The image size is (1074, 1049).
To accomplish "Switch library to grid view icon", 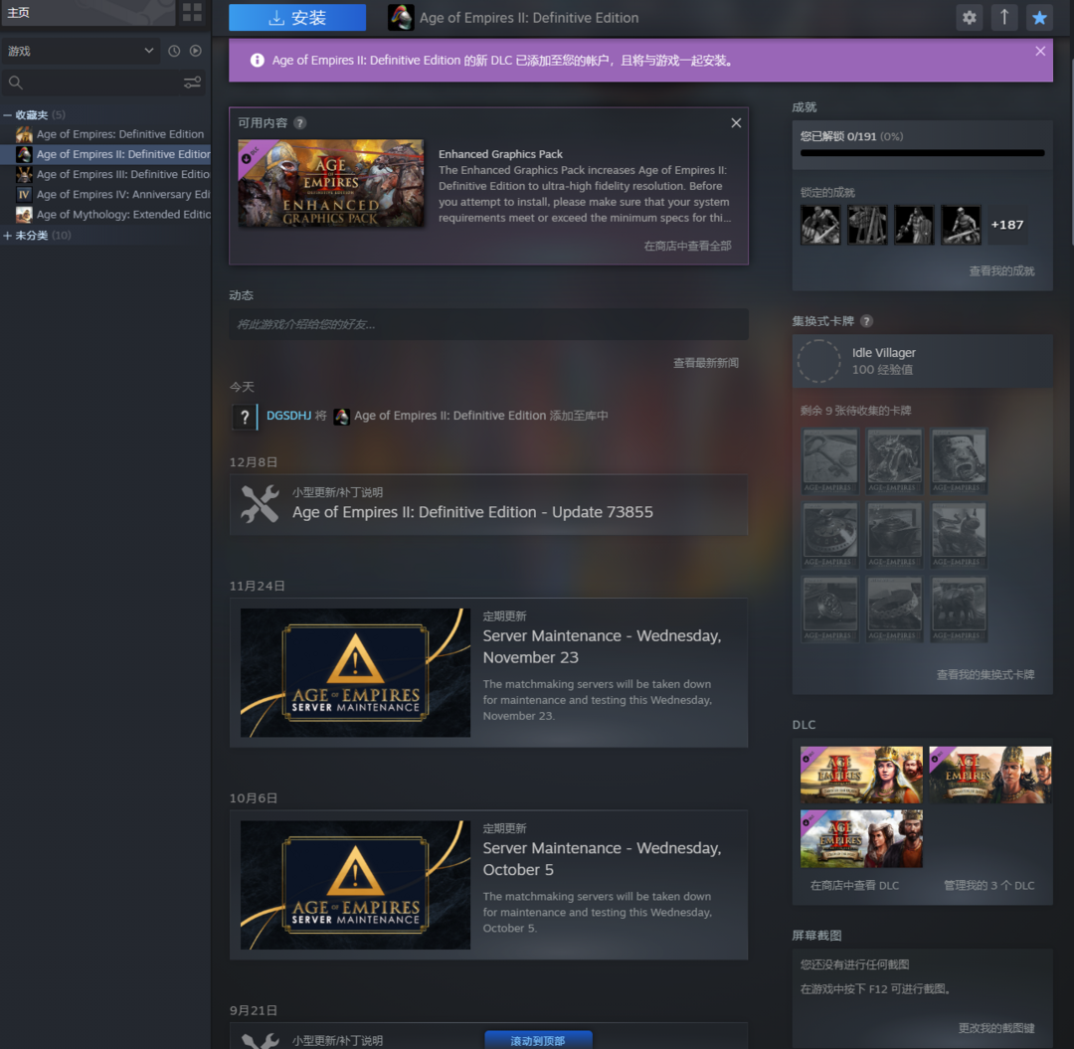I will (192, 12).
